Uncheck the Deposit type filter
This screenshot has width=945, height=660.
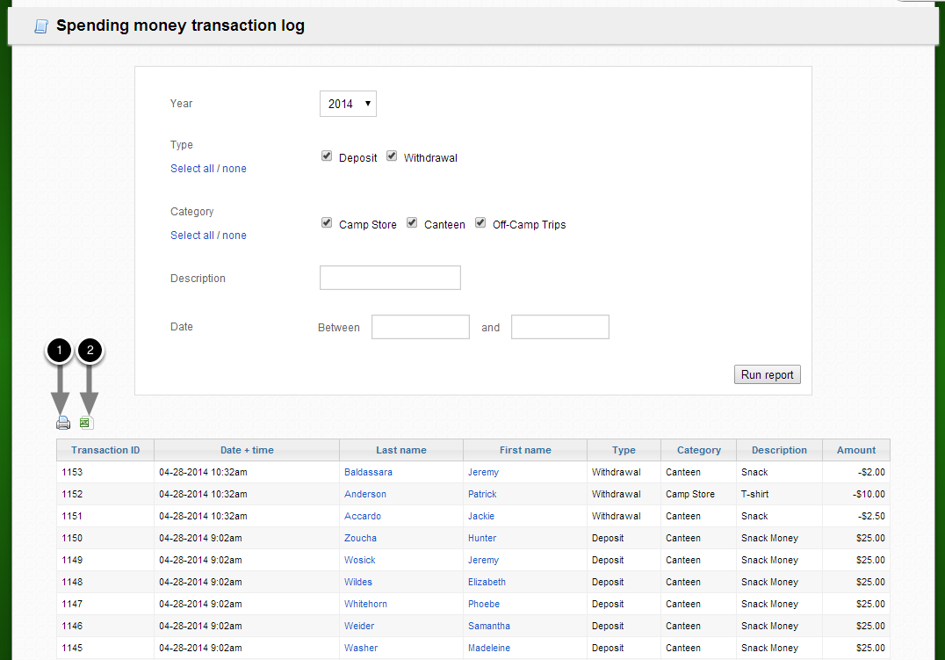point(326,156)
